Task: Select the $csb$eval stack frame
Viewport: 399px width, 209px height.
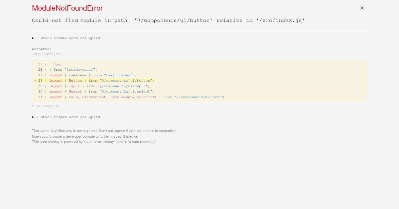Action: (42, 49)
